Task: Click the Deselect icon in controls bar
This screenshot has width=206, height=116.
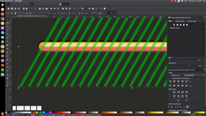Action: click(15, 13)
